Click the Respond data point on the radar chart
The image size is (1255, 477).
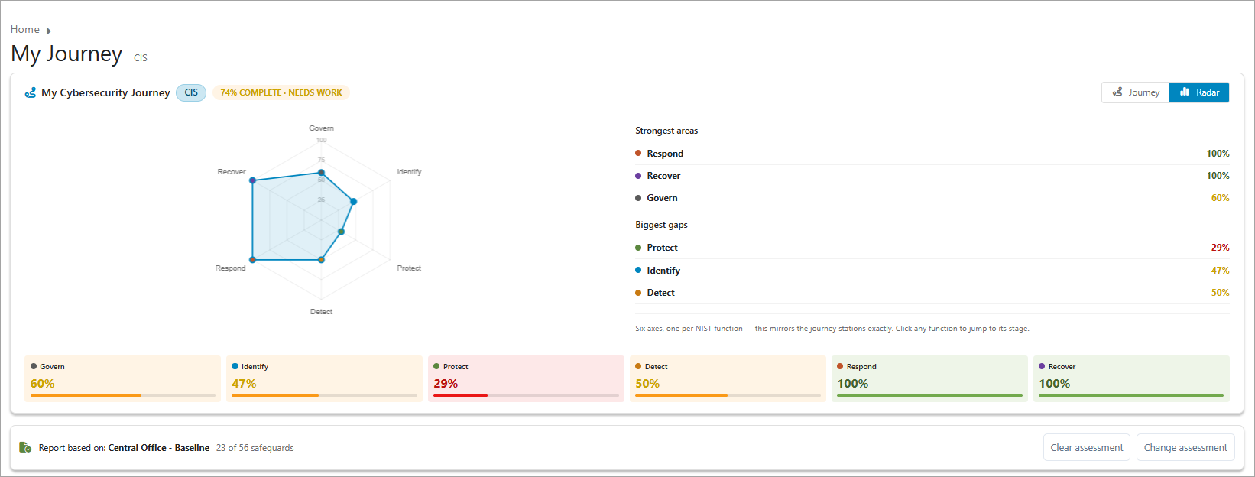(x=252, y=260)
